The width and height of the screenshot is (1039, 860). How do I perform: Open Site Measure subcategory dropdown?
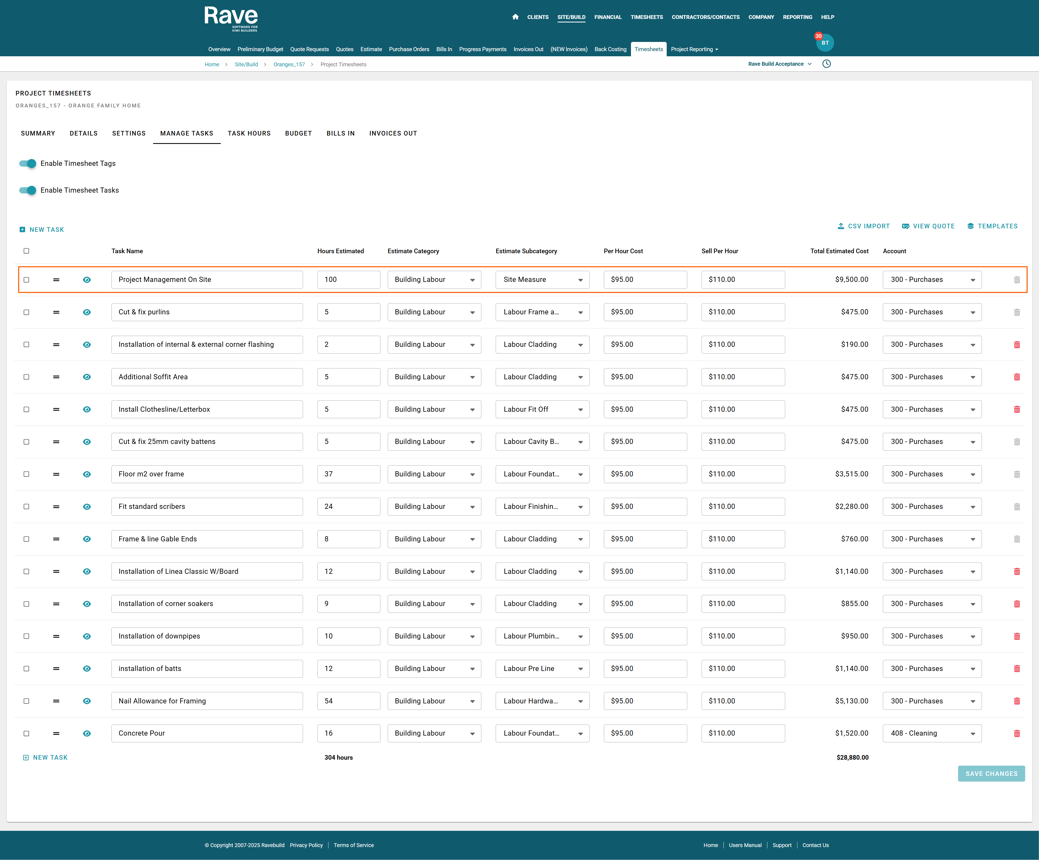pyautogui.click(x=542, y=279)
